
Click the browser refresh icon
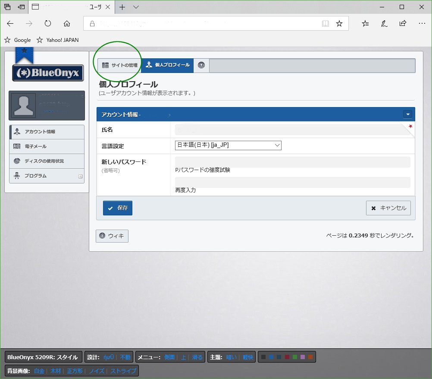point(48,24)
